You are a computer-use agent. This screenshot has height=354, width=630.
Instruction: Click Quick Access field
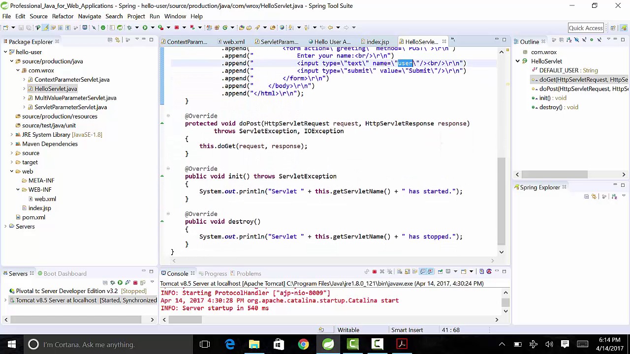pyautogui.click(x=586, y=28)
